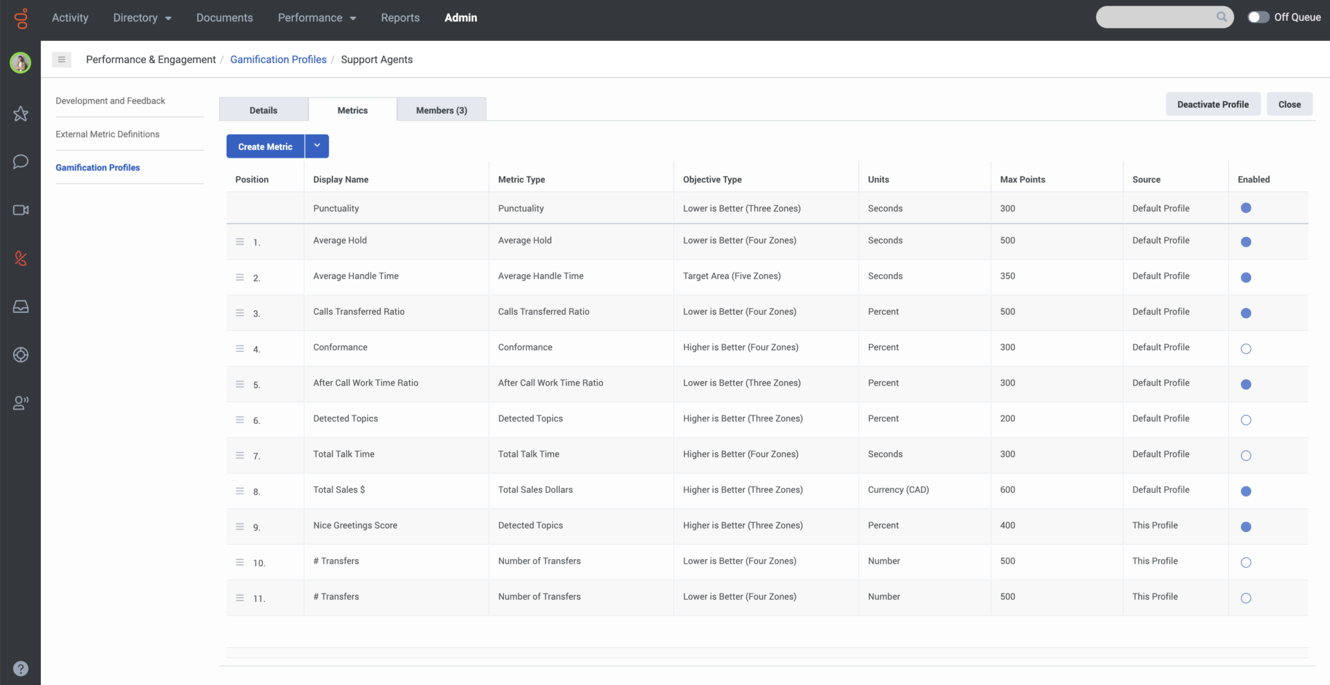The image size is (1330, 685).
Task: Disable the Average Hold metric toggle
Action: click(x=1246, y=242)
